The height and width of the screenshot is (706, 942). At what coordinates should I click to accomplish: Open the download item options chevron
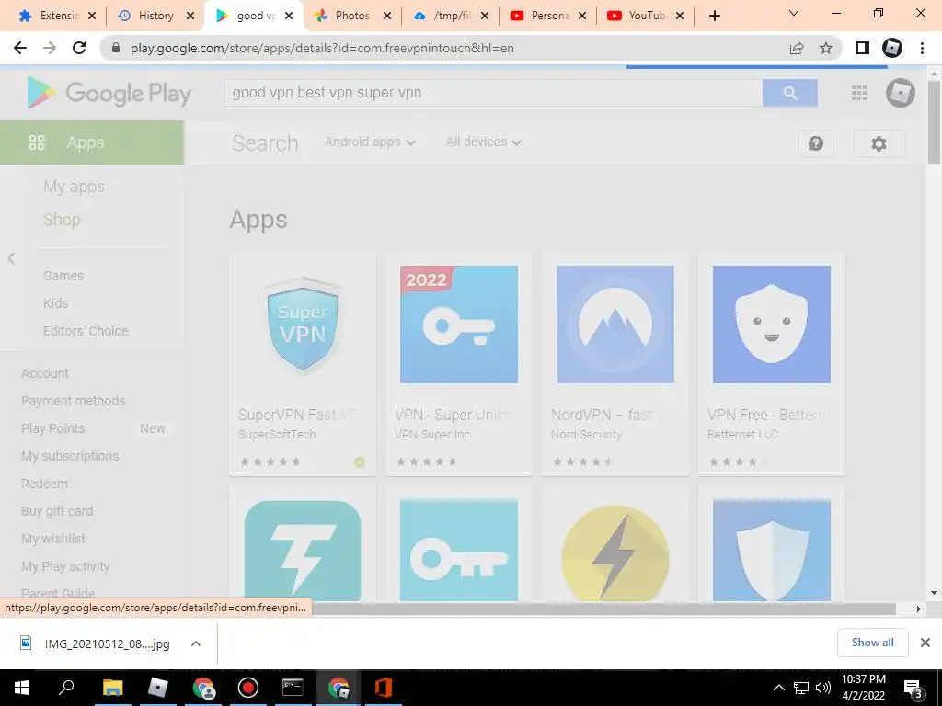coord(196,643)
